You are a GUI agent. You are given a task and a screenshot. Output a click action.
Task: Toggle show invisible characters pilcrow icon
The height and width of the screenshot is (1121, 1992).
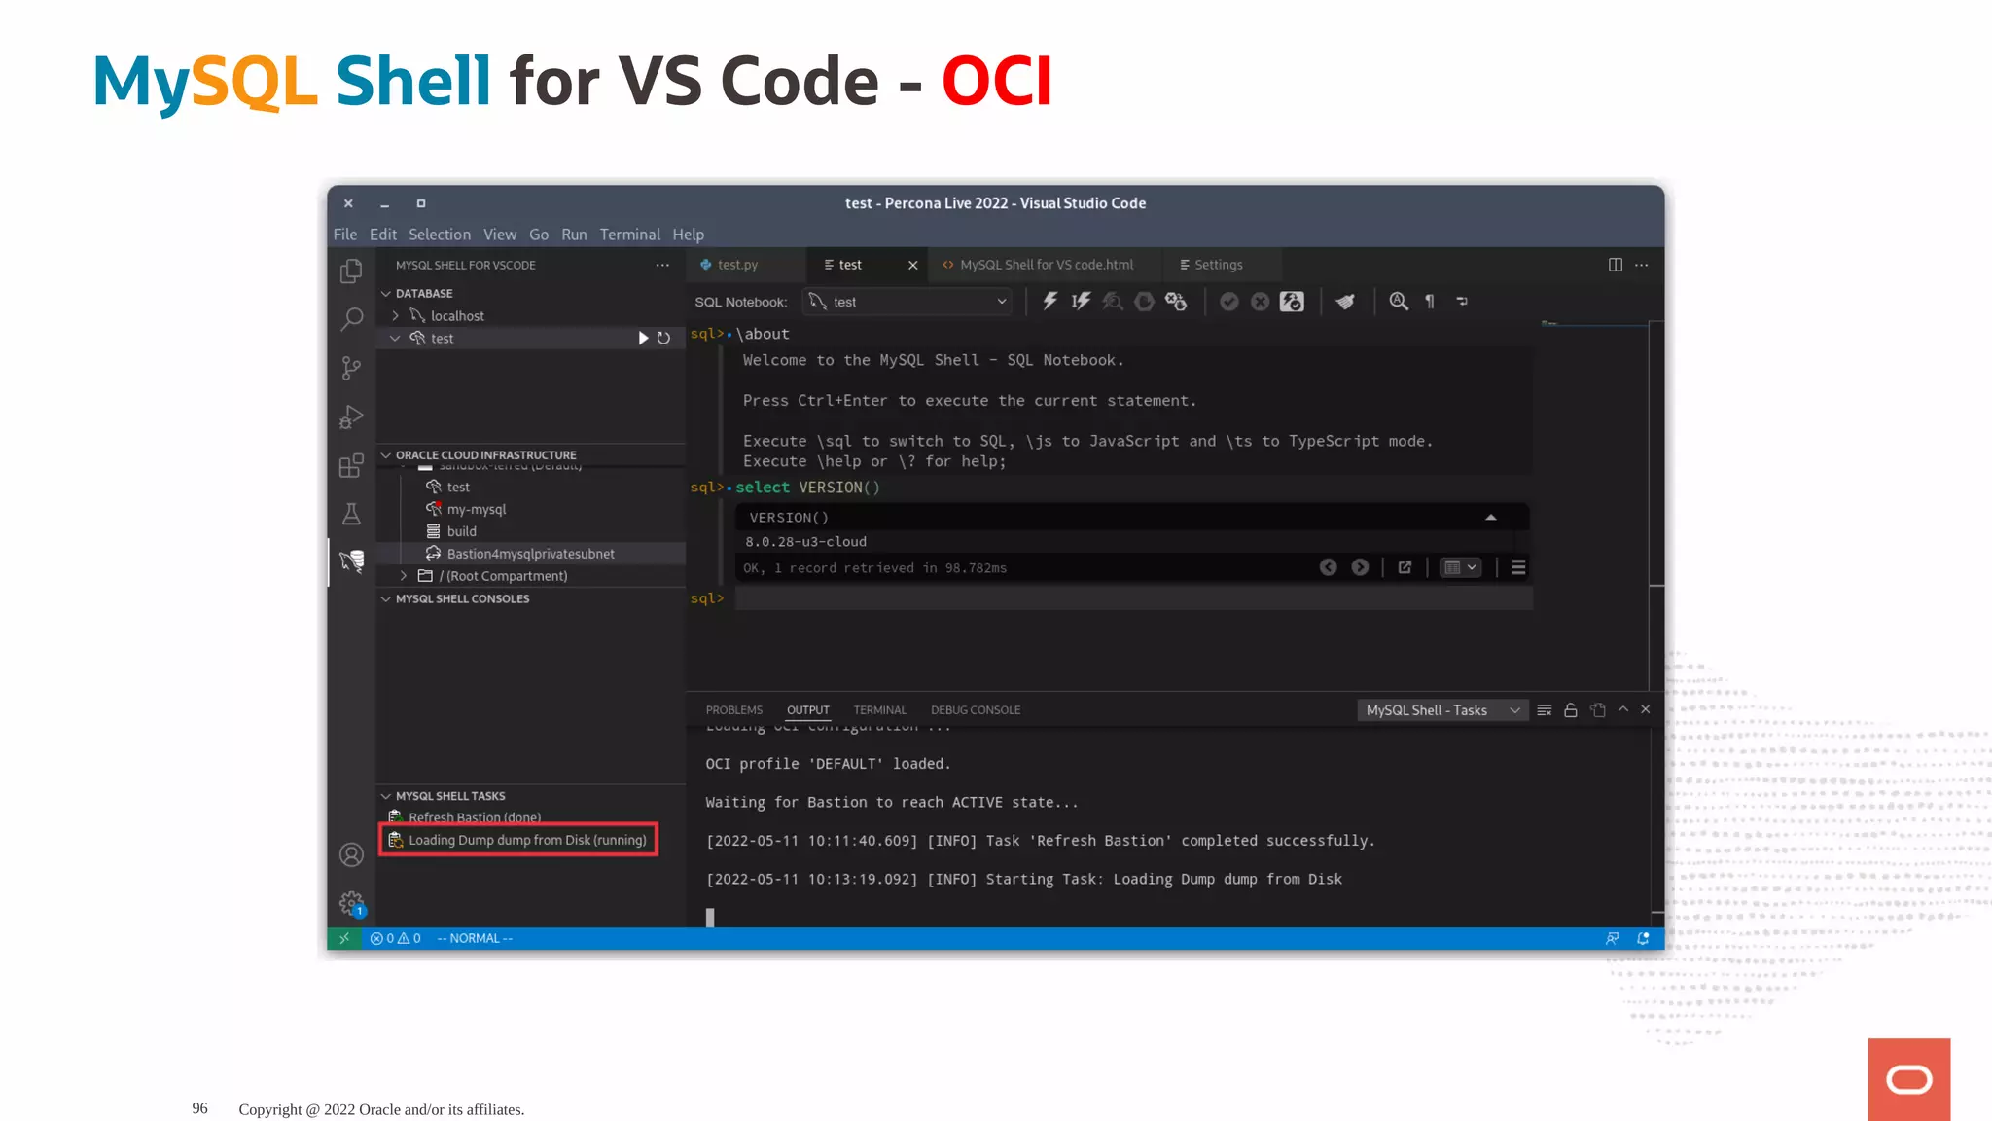[1430, 302]
